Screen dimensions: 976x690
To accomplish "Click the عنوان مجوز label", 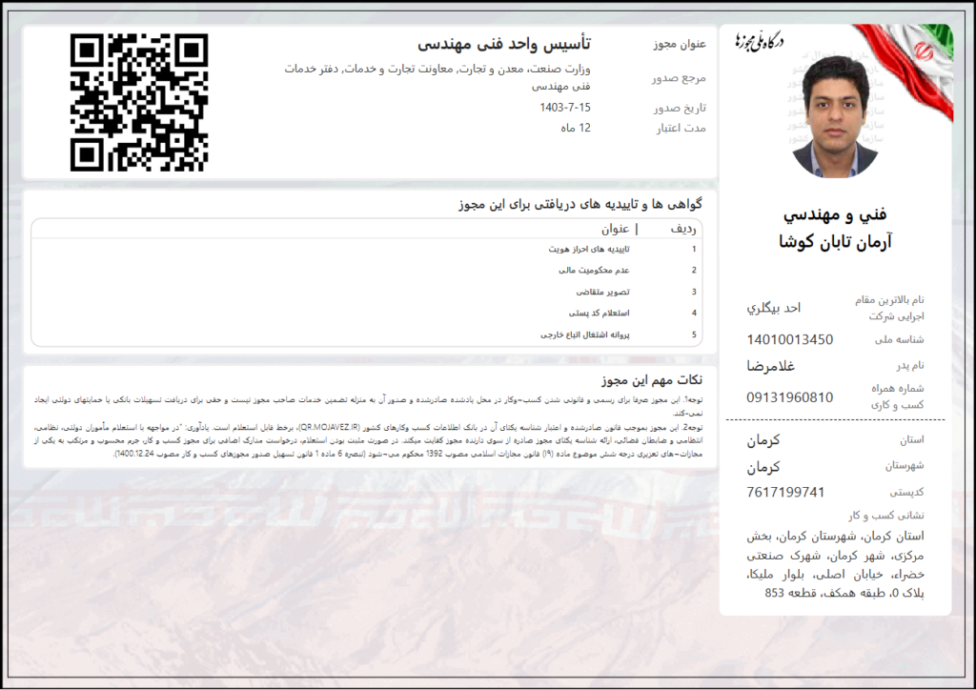I will pyautogui.click(x=680, y=44).
